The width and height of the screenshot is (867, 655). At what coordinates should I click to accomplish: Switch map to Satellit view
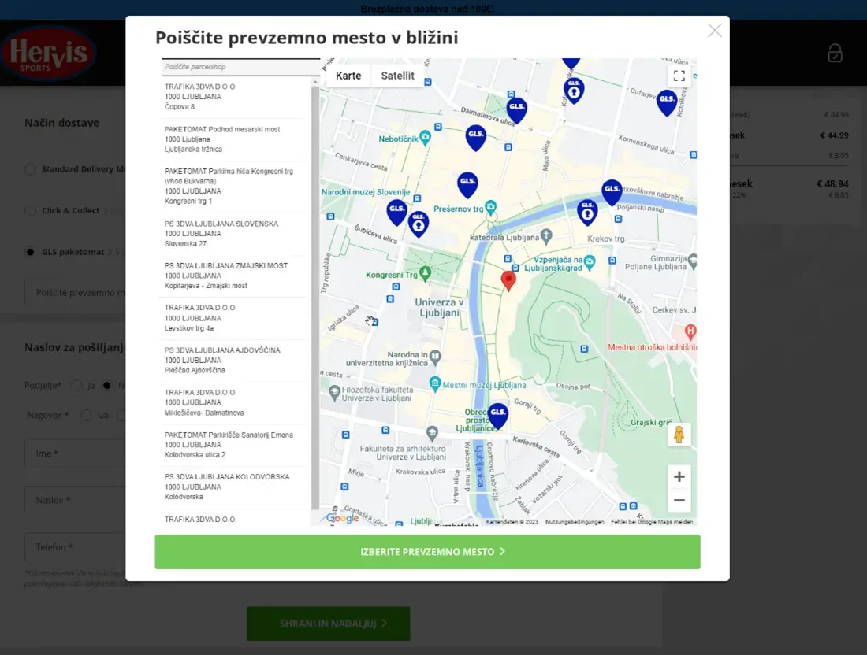(x=397, y=76)
